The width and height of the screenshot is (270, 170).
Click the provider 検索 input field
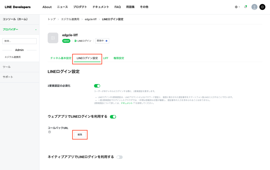click(20, 41)
